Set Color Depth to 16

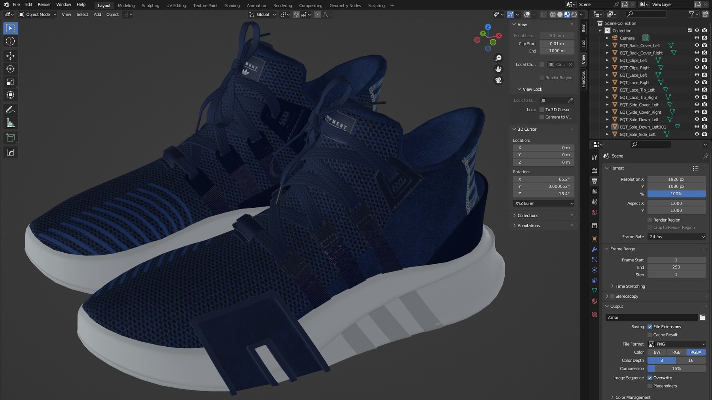691,361
